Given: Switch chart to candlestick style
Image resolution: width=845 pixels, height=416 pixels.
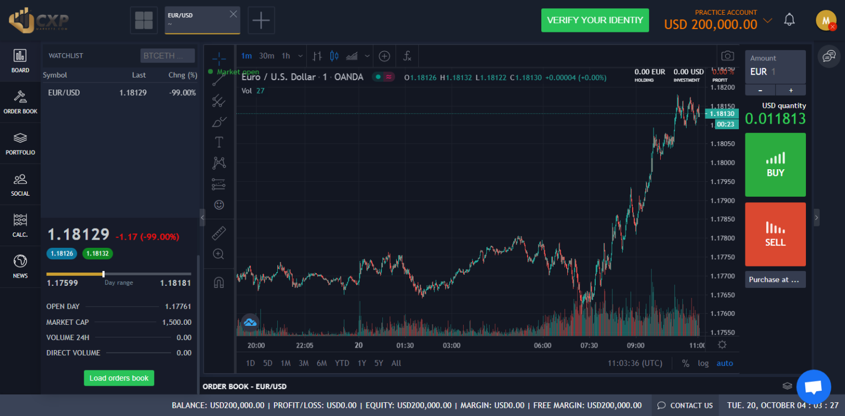Looking at the screenshot, I should tap(334, 56).
